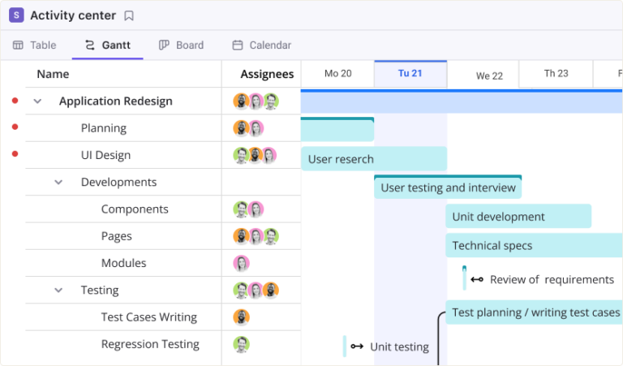Screen dimensions: 623x366
Task: Select the Technical specs Gantt bar
Action: pos(534,245)
